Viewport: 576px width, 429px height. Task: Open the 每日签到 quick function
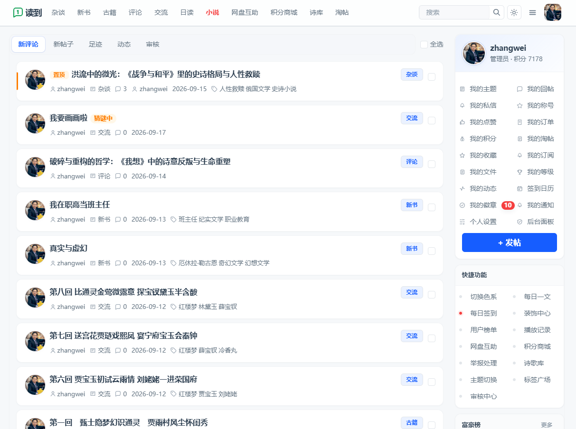pyautogui.click(x=483, y=313)
